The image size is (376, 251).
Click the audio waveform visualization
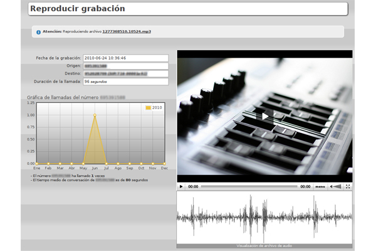[264, 217]
